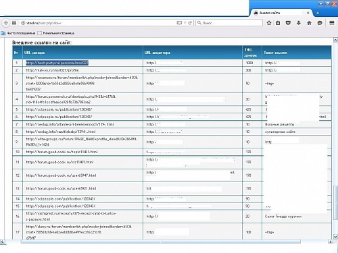Click link text кулинарном сайте in row 8
The image size is (338, 253).
pos(280,132)
